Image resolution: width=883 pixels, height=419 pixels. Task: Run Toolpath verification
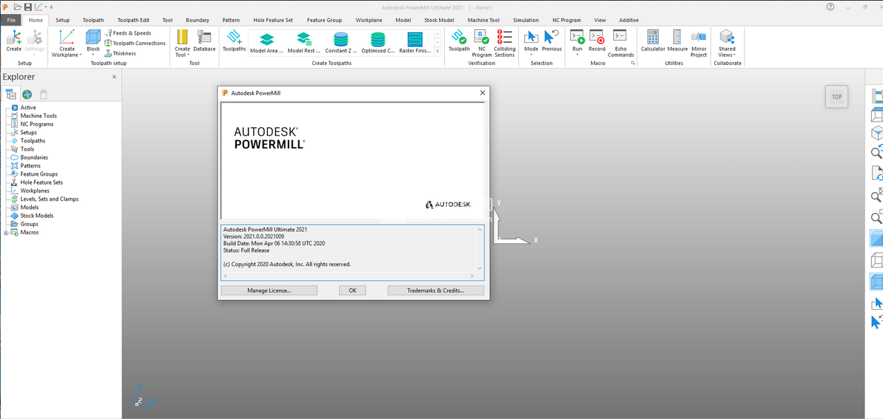pyautogui.click(x=459, y=41)
